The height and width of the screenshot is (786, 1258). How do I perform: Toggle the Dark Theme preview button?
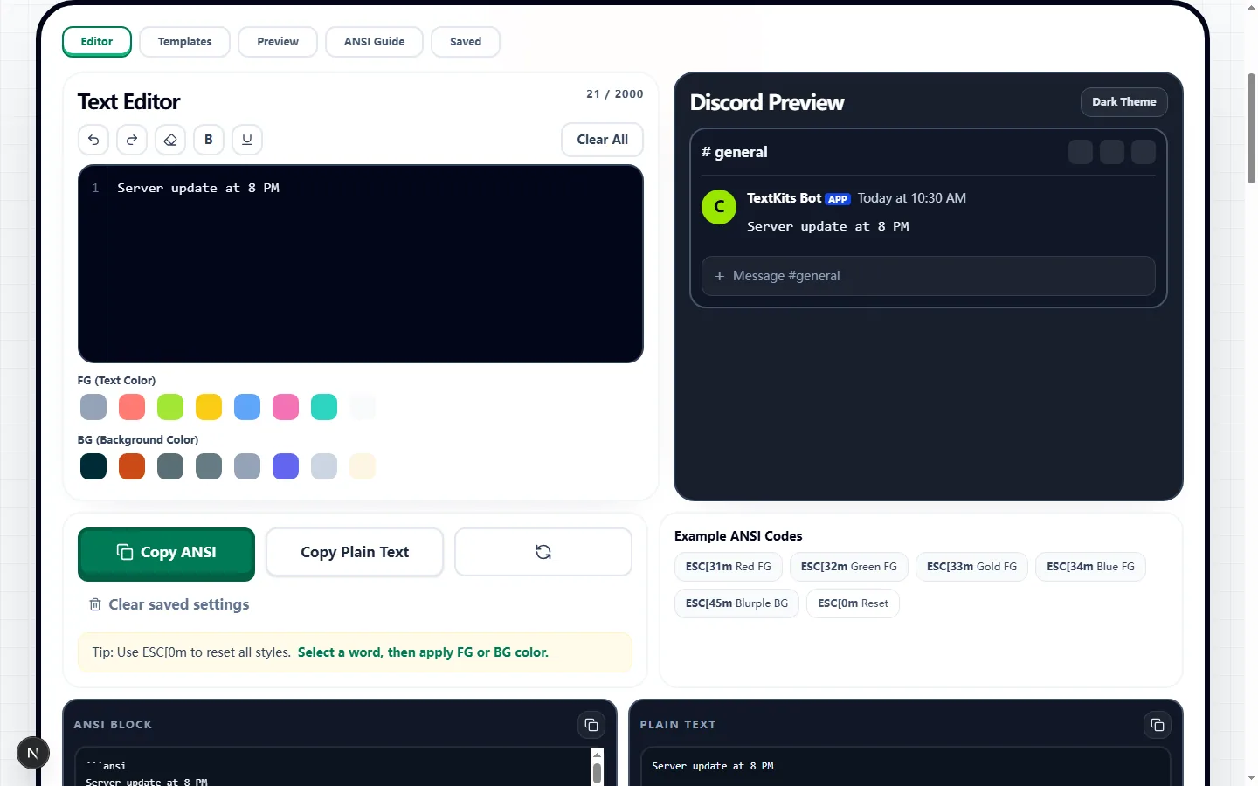click(1124, 102)
